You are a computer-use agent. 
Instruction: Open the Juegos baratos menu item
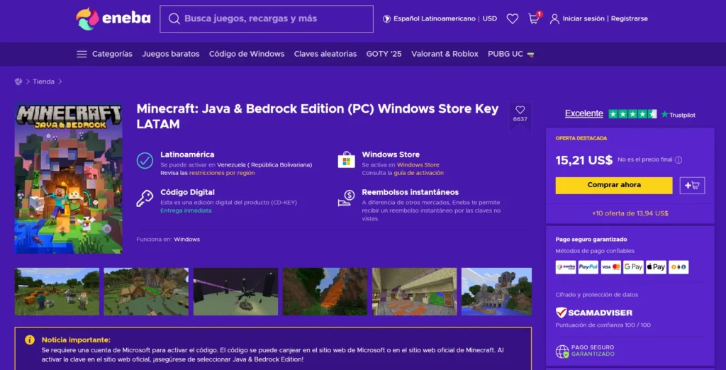point(170,54)
